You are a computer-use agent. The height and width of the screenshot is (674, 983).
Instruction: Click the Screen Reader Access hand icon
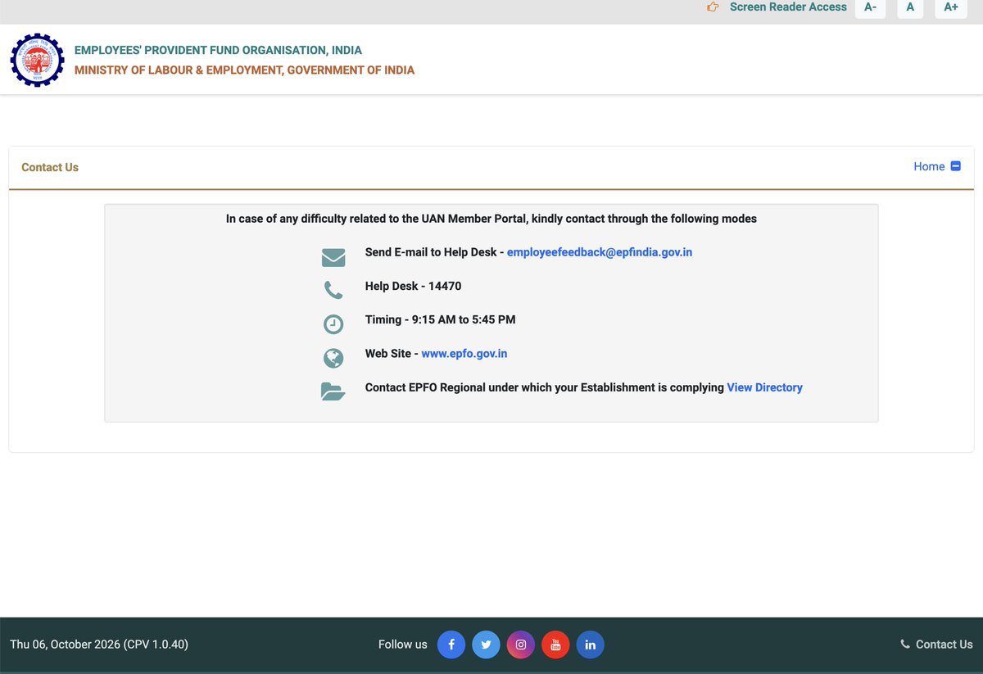(x=713, y=7)
